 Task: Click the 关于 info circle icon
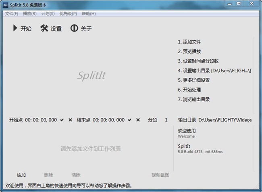coord(74,28)
